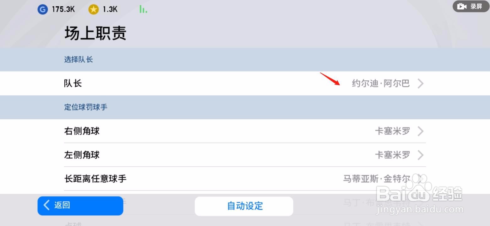The height and width of the screenshot is (226, 490).
Task: Click the back arrow icon on 返回
Action: tap(46, 205)
